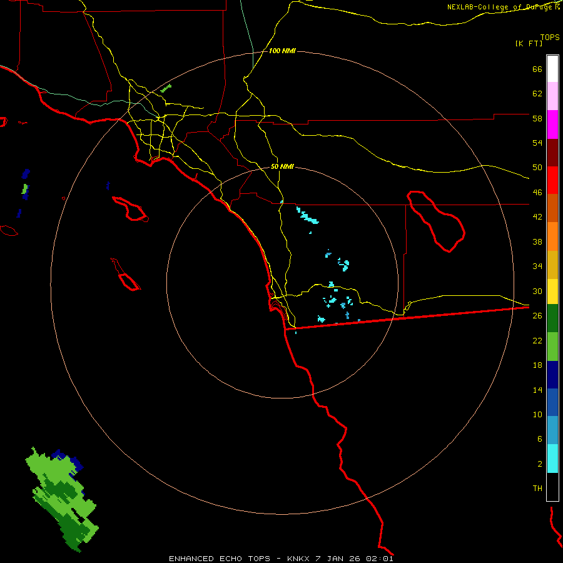Click the 18 legend value
This screenshot has height=563, width=563.
[x=537, y=365]
